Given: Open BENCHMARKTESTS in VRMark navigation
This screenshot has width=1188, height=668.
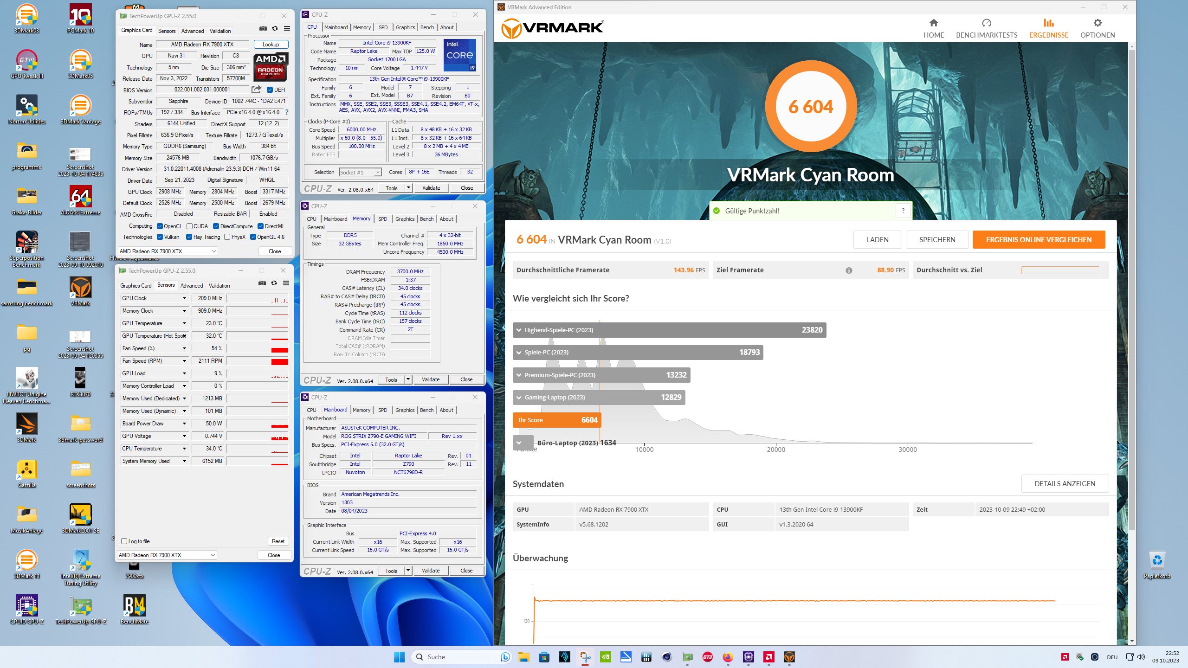Looking at the screenshot, I should point(987,29).
